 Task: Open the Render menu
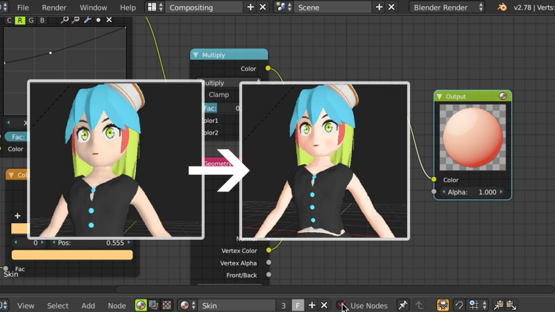(x=54, y=8)
